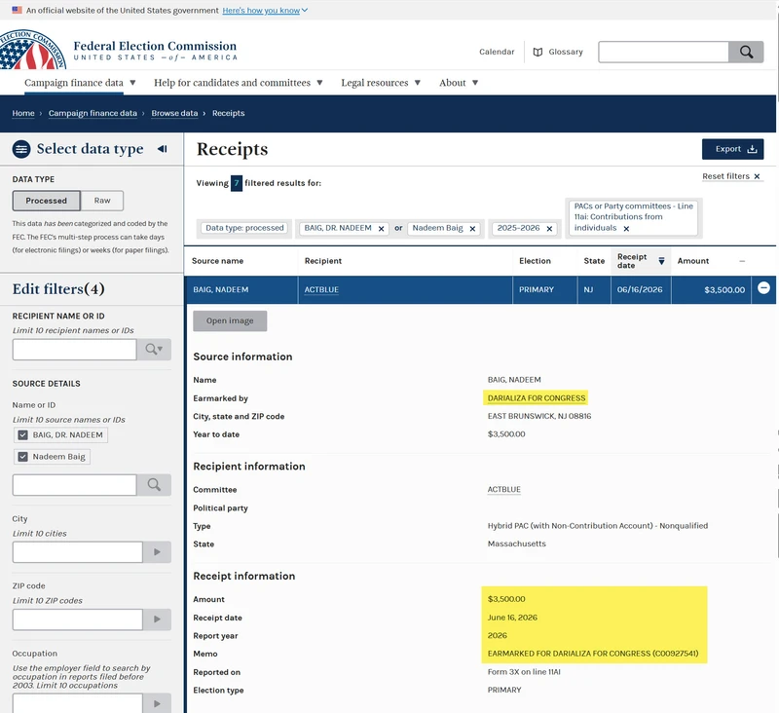
Task: Submit the ZIP code filter arrow button
Action: coord(157,619)
